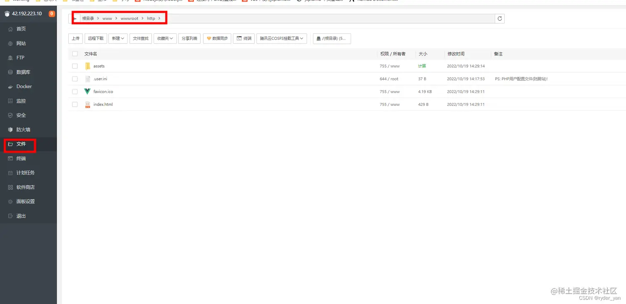Click the chevron after wwwroot in path
This screenshot has width=626, height=304.
tap(142, 19)
